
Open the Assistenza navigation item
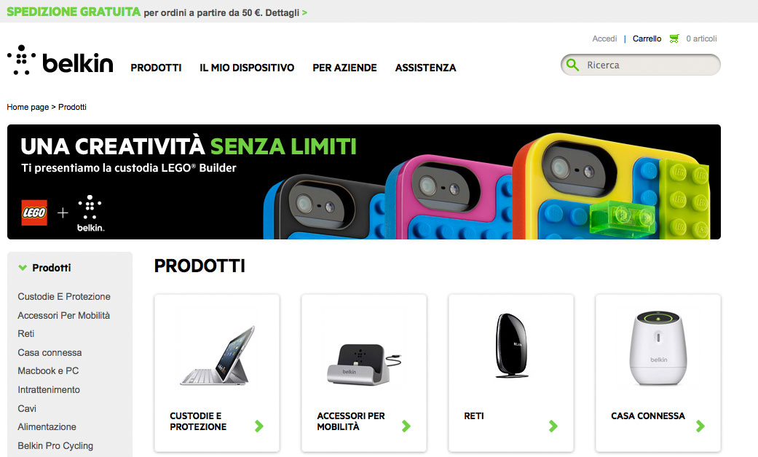(425, 68)
